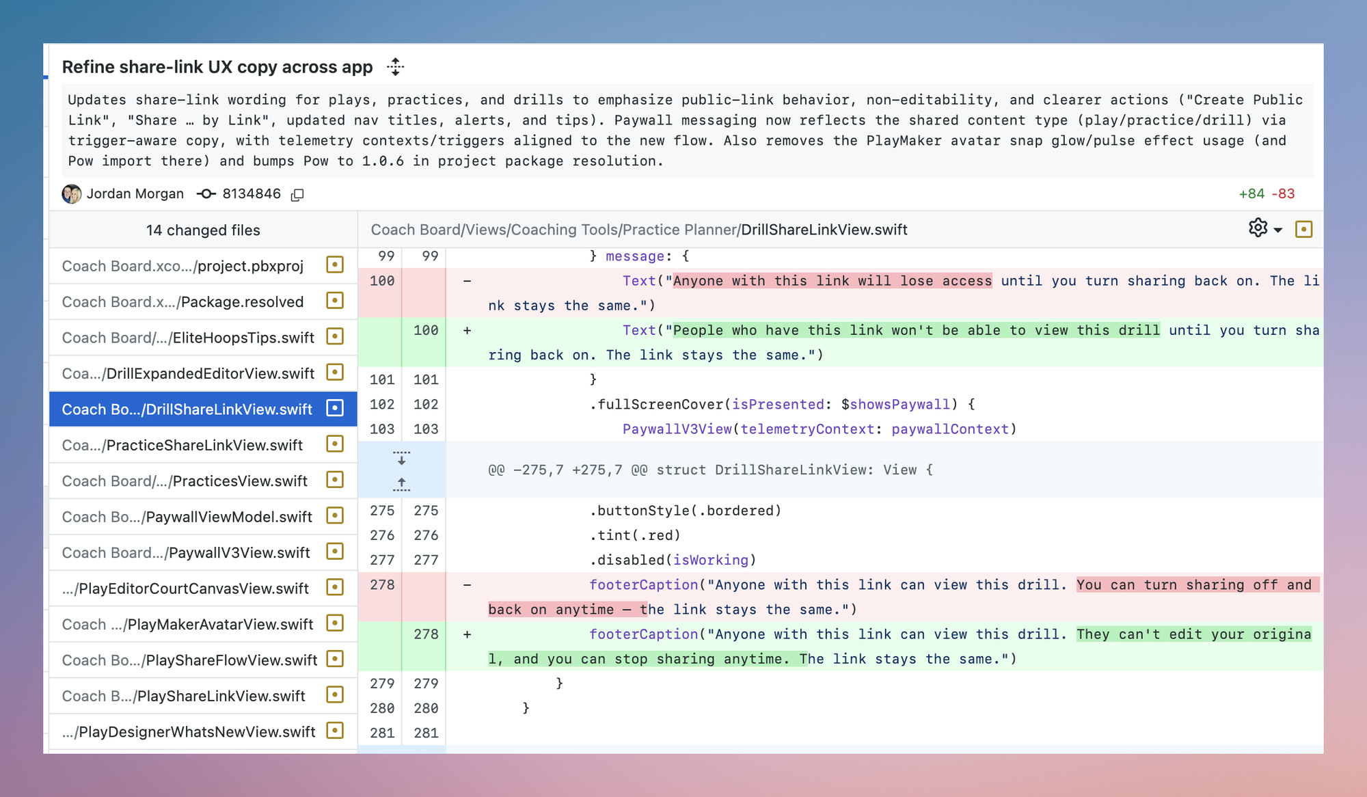
Task: Click modified badge for project.pbxproj
Action: coord(335,265)
